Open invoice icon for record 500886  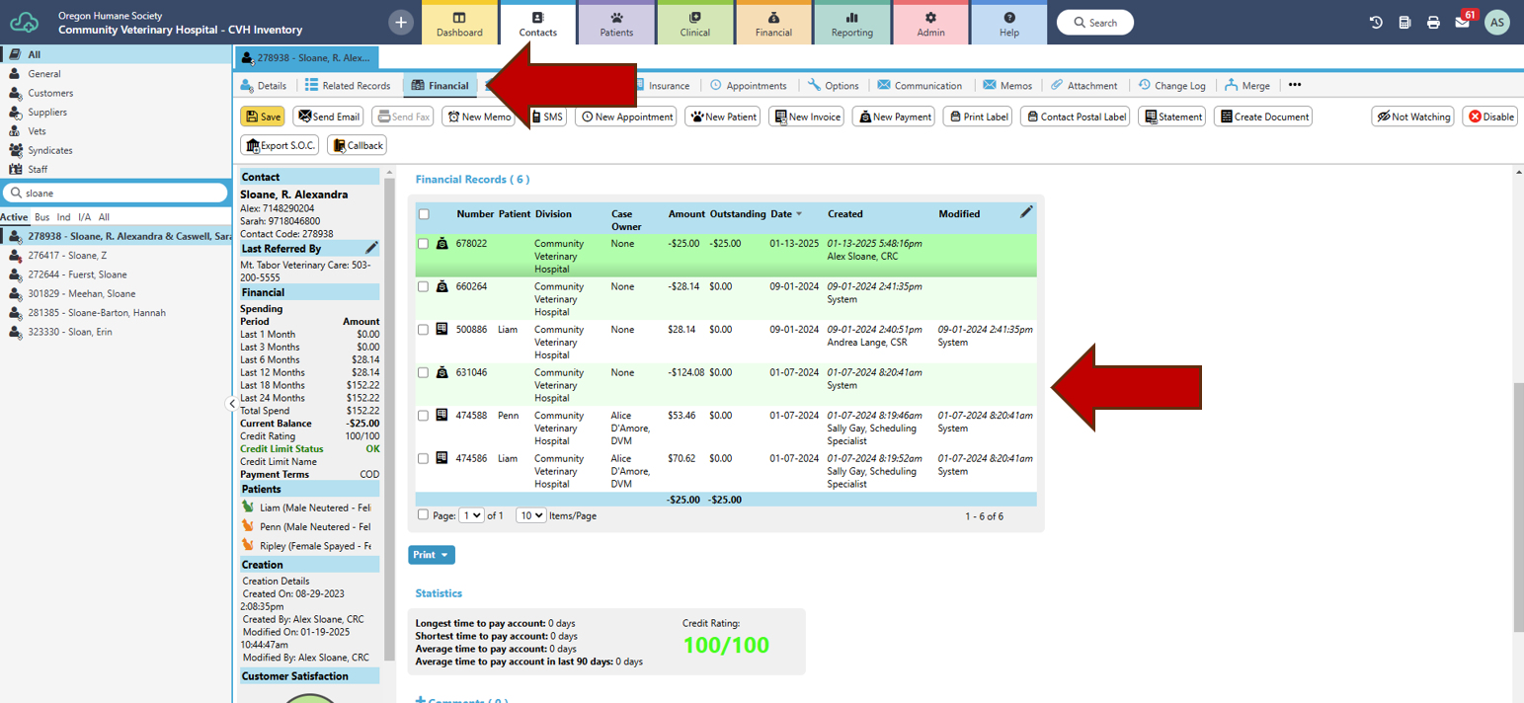tap(441, 329)
